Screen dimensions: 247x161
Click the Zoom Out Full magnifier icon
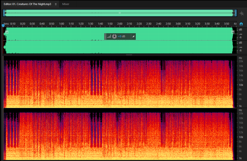(x=242, y=13)
